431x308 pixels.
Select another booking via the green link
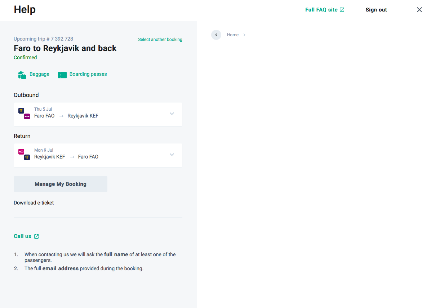point(160,40)
